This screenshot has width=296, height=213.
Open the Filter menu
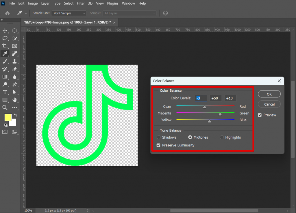click(81, 3)
